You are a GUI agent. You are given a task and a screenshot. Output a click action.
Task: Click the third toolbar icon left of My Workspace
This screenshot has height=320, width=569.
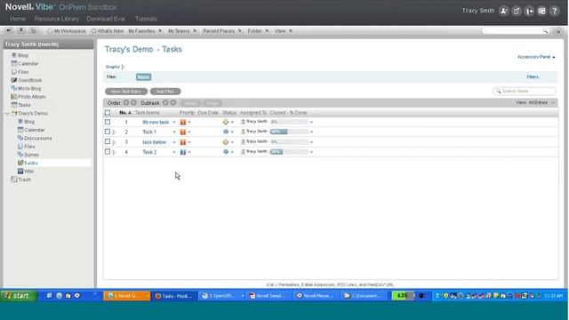pos(34,31)
